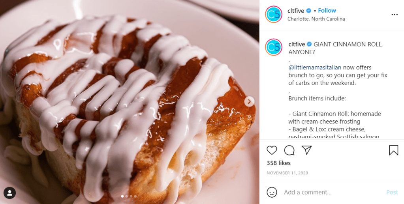
Task: Select the second carousel indicator dot
Action: coord(126,196)
